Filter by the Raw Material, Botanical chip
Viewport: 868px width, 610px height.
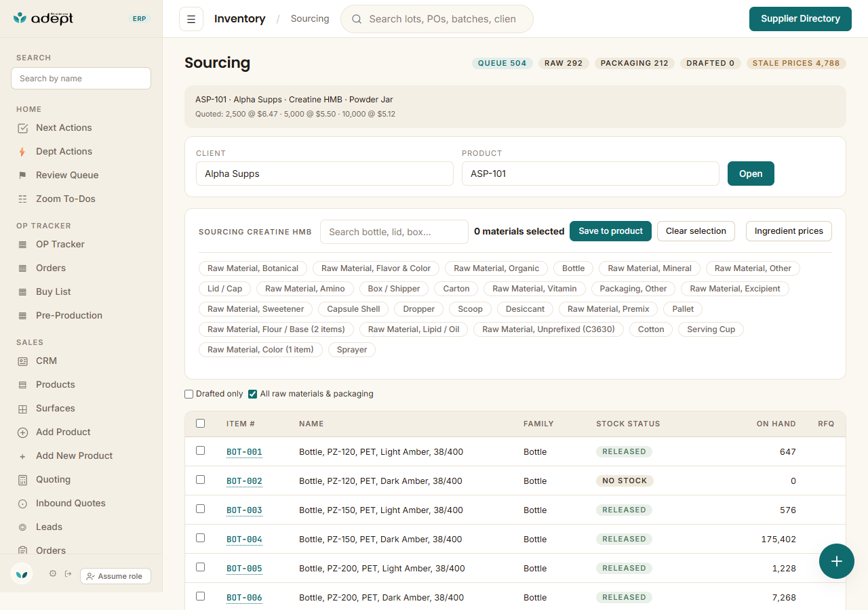coord(253,268)
